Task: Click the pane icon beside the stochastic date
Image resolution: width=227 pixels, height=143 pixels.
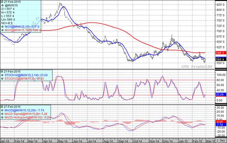Action: (2, 71)
